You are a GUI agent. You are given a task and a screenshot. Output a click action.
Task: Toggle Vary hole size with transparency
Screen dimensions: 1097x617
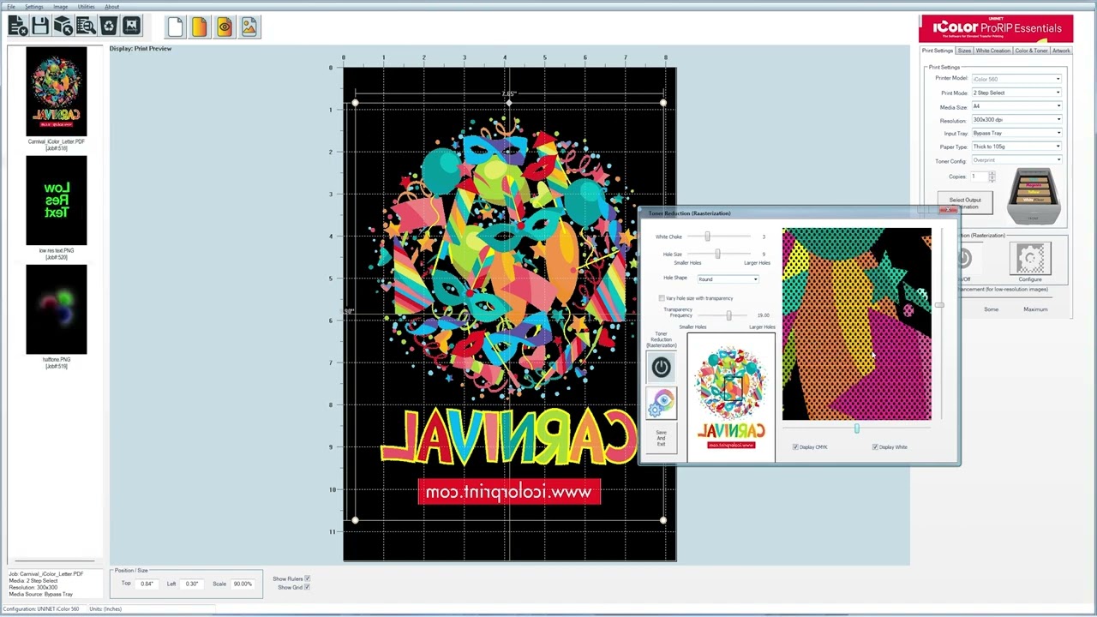pyautogui.click(x=662, y=298)
